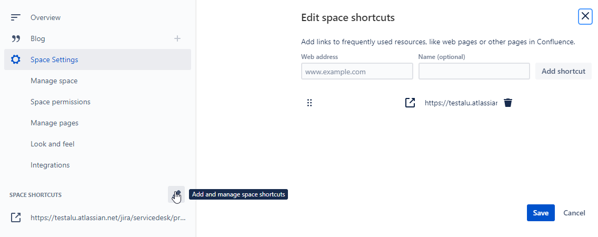Image resolution: width=598 pixels, height=237 pixels.
Task: Close the Edit space shortcuts dialog
Action: click(x=585, y=17)
